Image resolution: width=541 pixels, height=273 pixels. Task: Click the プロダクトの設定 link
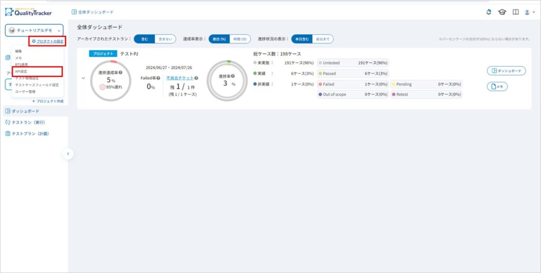coord(48,41)
